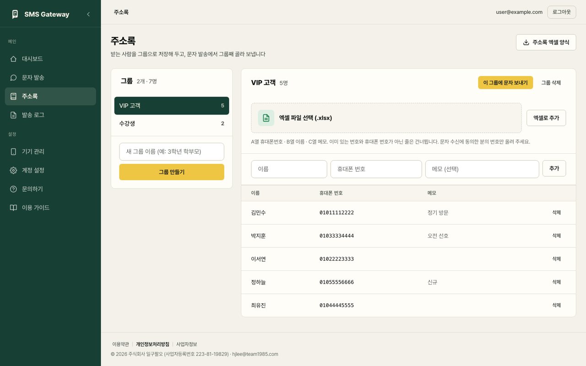Delete the 최유진 contact row
Image resolution: width=586 pixels, height=366 pixels.
point(557,305)
